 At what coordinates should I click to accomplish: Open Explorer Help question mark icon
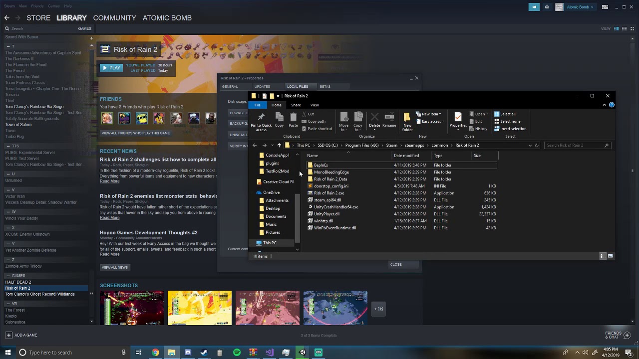612,105
